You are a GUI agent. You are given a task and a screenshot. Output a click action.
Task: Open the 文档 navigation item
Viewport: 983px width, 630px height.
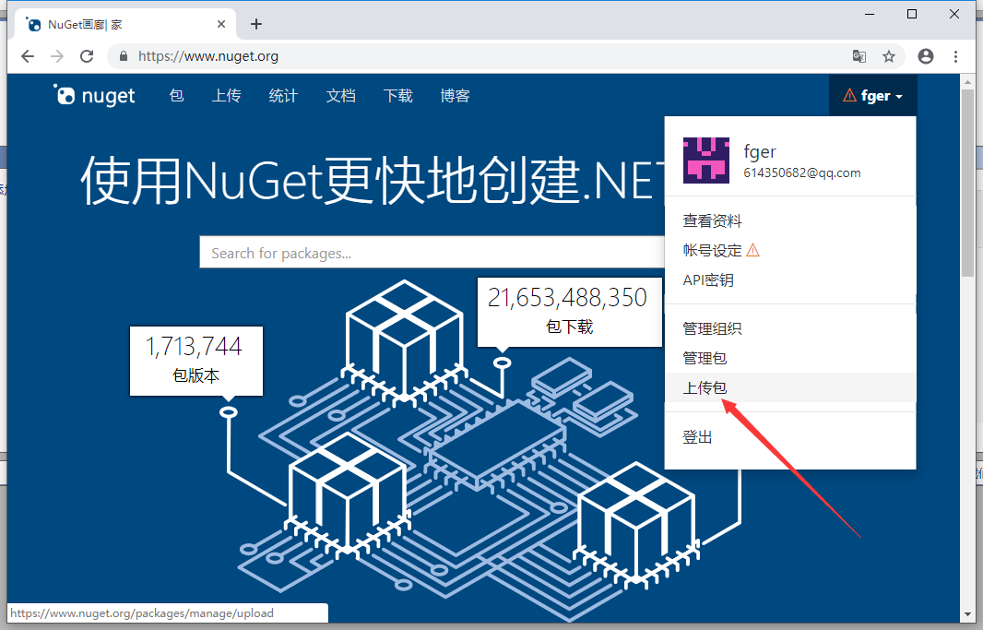[341, 95]
